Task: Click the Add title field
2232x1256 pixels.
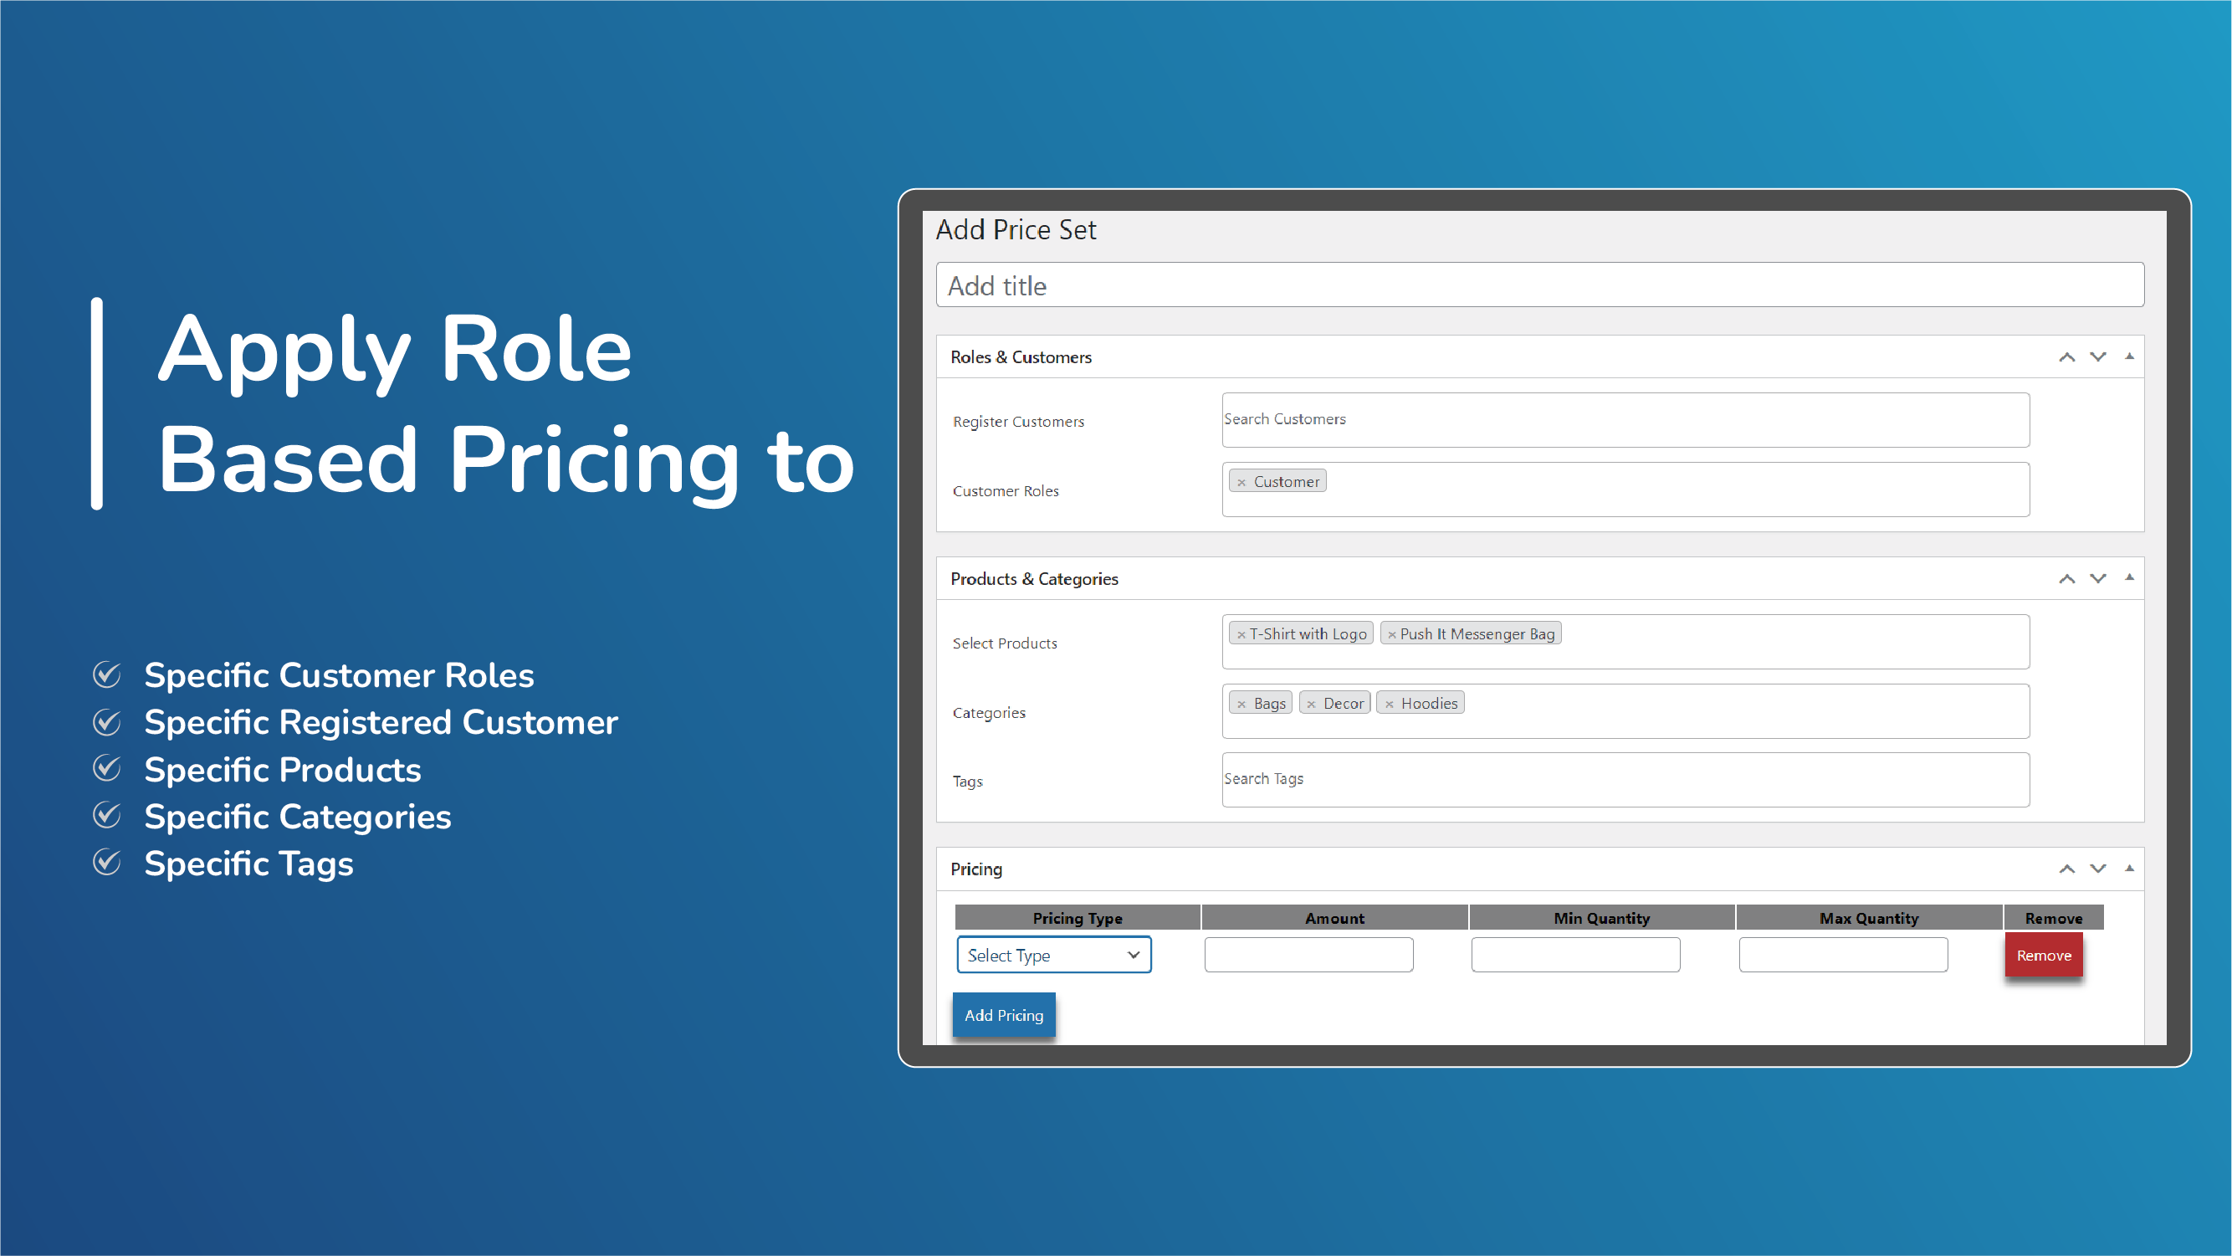Action: [1539, 285]
